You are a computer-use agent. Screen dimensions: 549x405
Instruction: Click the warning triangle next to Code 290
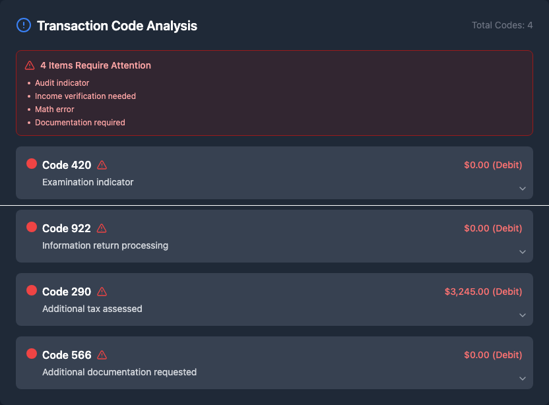[x=102, y=292]
